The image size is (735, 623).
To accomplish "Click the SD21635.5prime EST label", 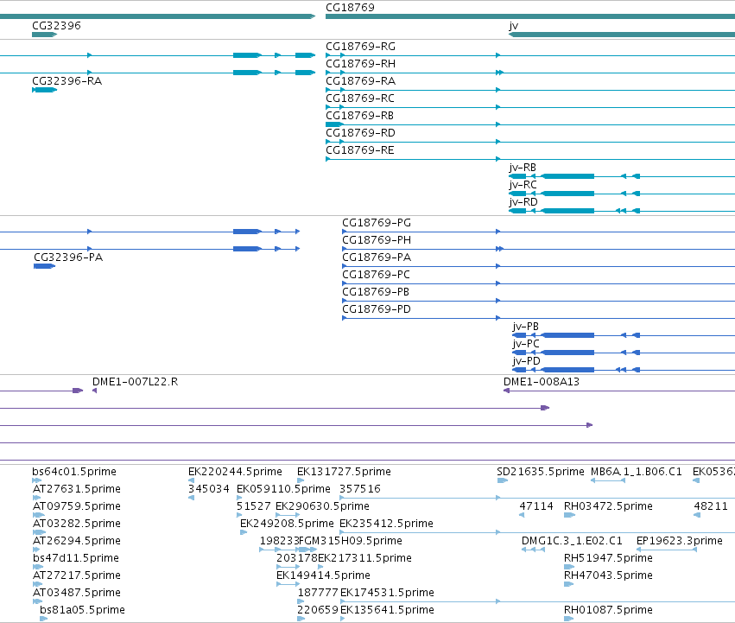I will tap(541, 472).
